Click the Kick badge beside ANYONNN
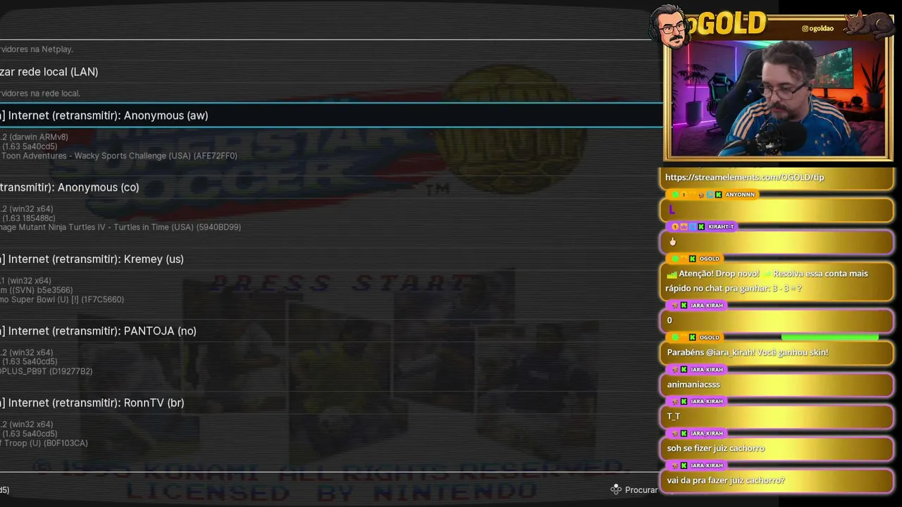 pyautogui.click(x=718, y=194)
